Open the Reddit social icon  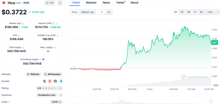(50, 81)
